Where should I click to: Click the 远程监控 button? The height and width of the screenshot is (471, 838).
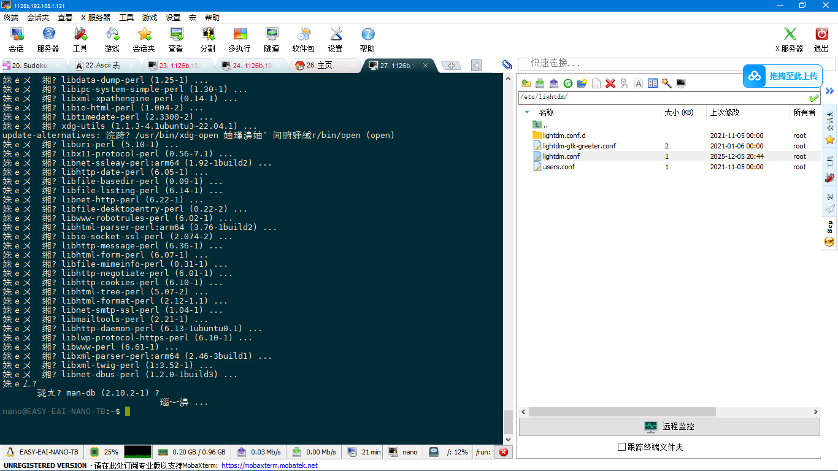(x=669, y=426)
